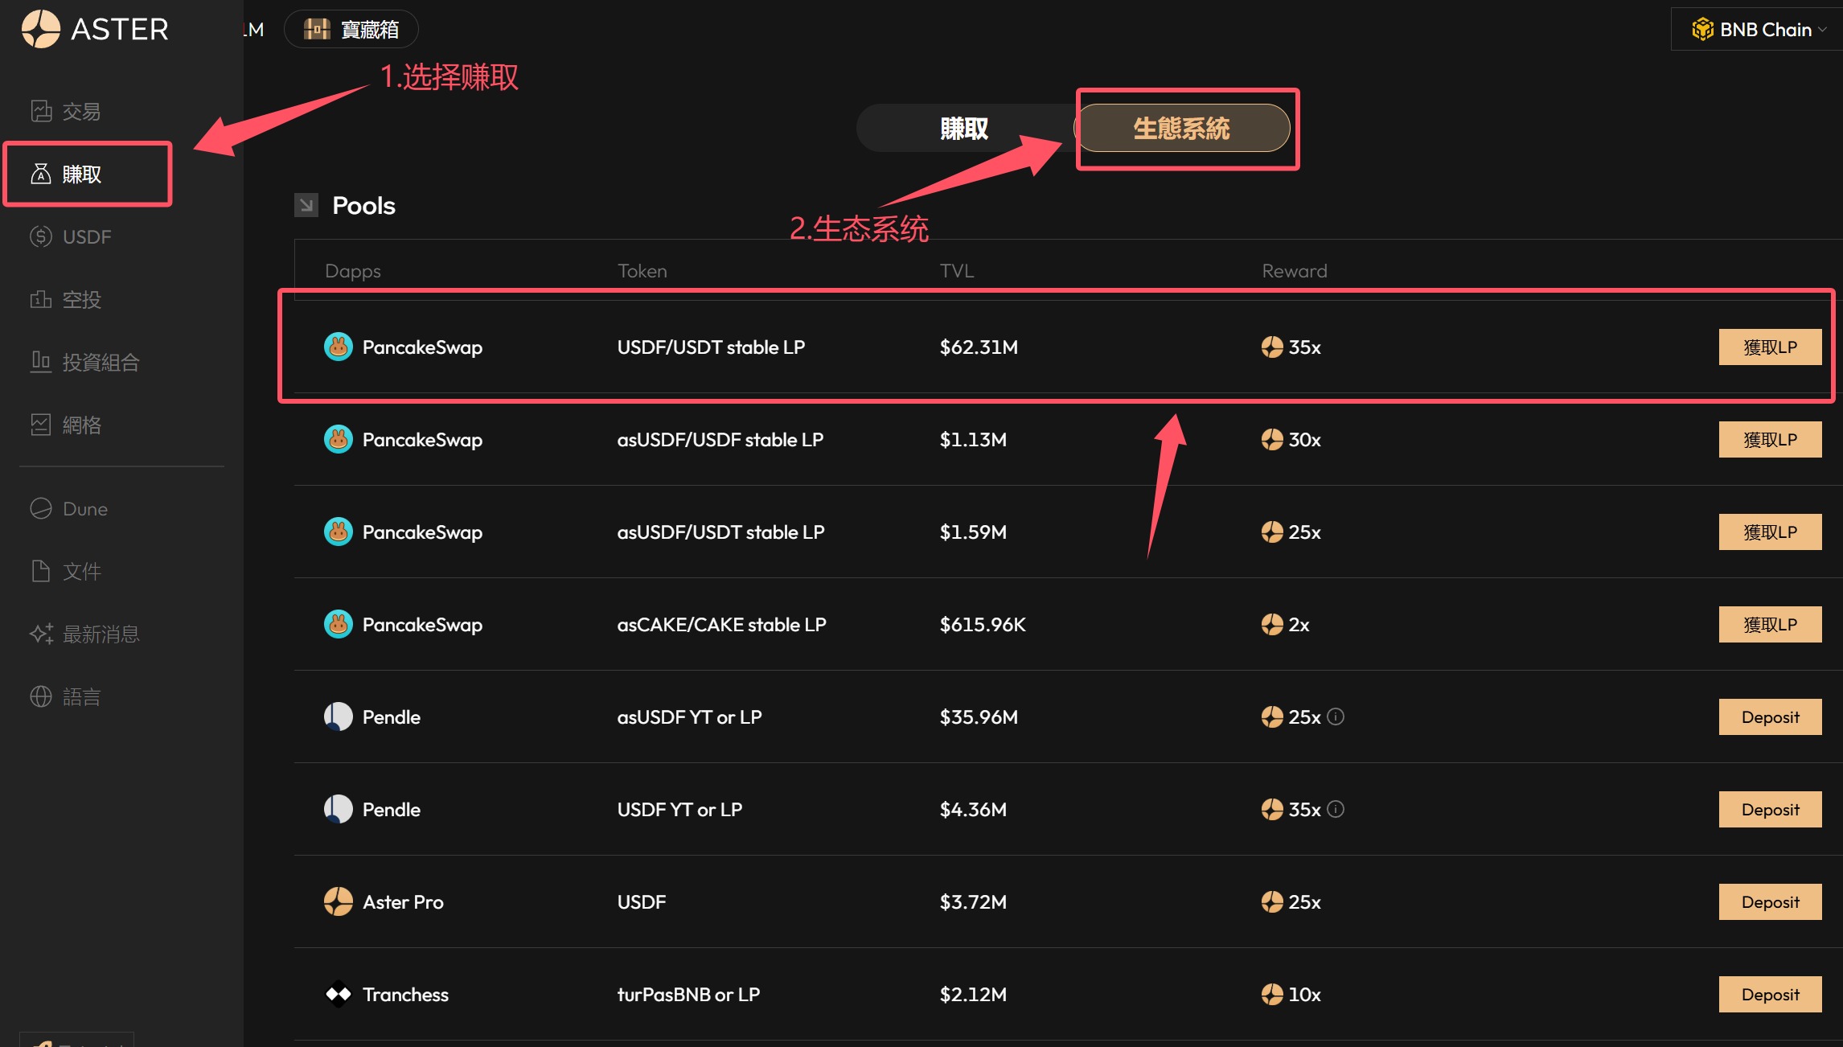
Task: Click Deposit for Aster Pro USDF
Action: pos(1770,901)
